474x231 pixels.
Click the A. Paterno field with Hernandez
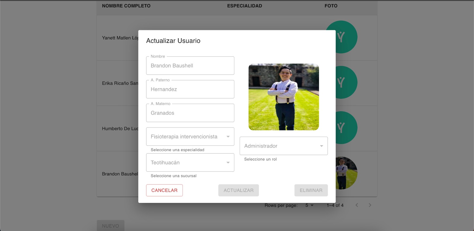[190, 89]
